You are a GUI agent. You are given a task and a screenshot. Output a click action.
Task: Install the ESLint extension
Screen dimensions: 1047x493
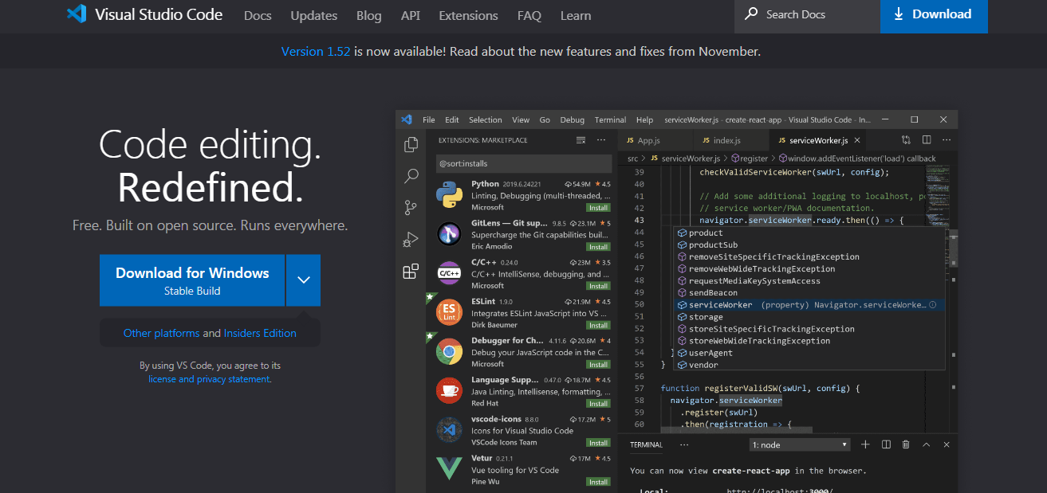point(598,325)
